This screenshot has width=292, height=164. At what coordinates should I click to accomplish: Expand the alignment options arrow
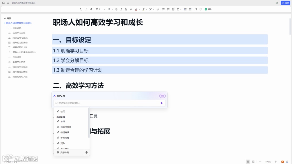181,9
